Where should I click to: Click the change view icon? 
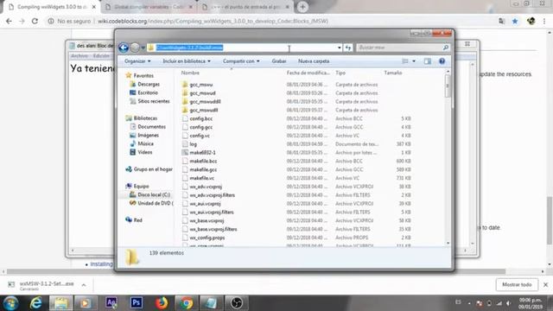405,61
